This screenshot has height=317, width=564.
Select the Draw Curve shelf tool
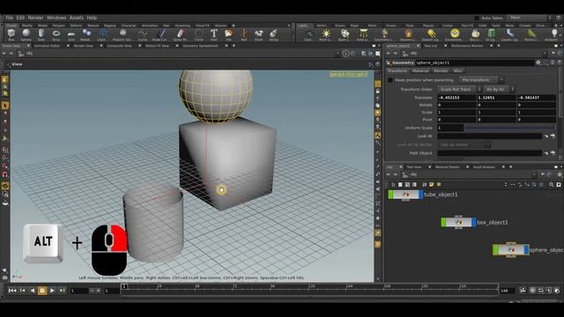(160, 35)
